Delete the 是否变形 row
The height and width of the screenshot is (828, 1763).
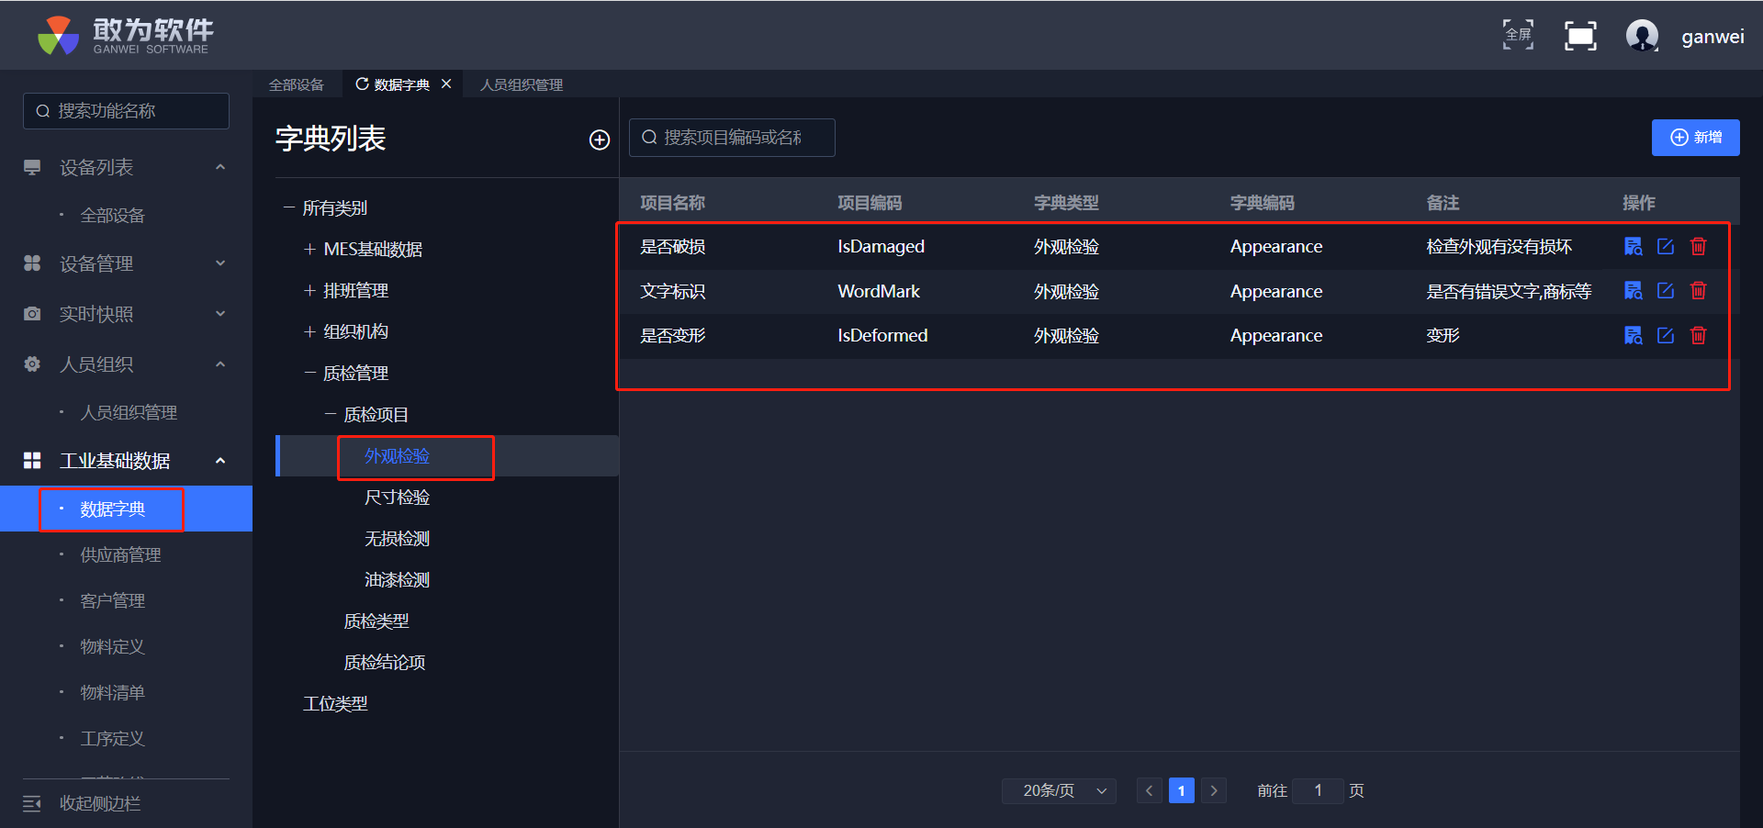tap(1699, 335)
